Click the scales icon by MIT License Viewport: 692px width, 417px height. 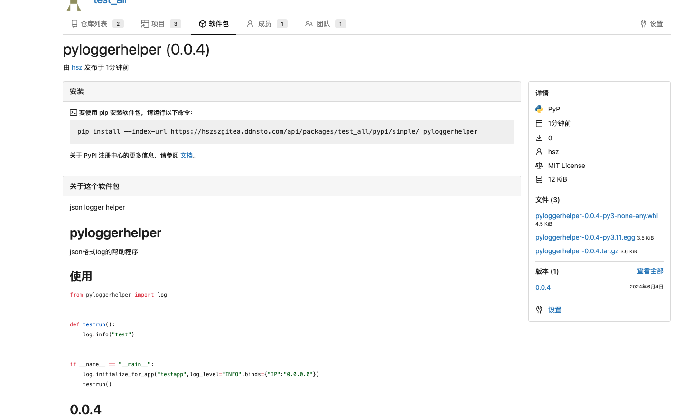click(539, 166)
